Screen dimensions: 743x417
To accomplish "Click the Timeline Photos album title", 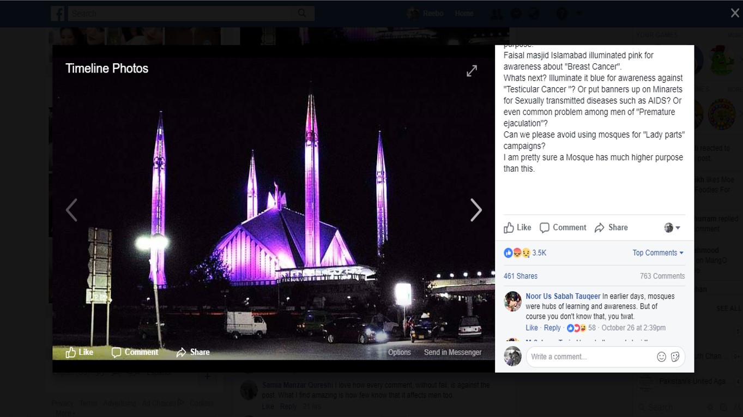I will coord(107,68).
